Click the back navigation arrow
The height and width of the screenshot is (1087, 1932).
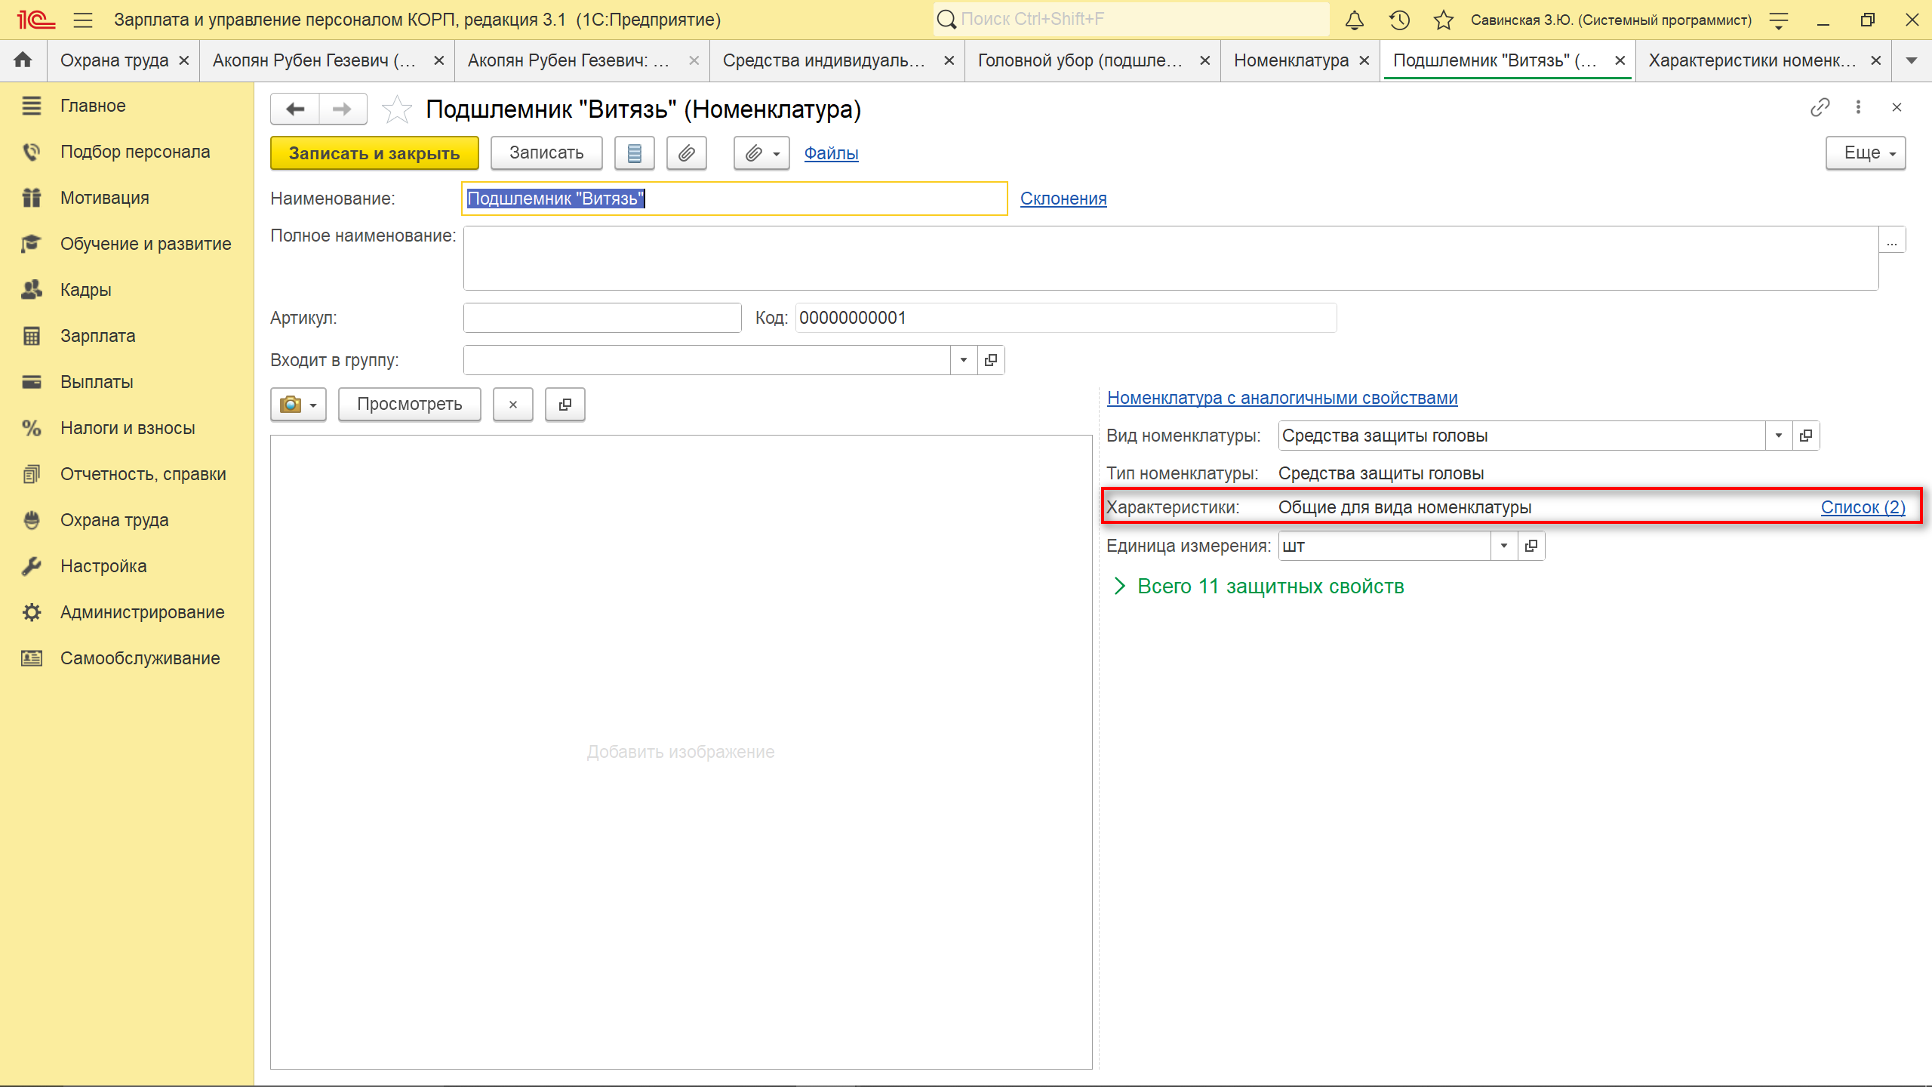tap(296, 109)
